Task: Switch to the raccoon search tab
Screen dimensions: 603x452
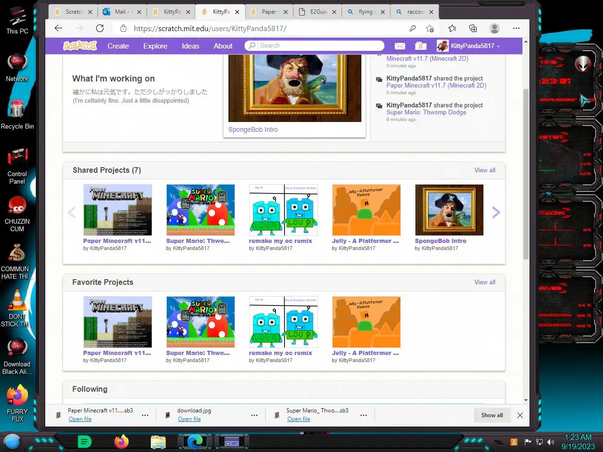Action: point(415,12)
